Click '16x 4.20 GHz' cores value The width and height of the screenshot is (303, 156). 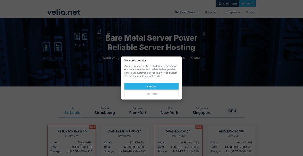pyautogui.click(x=137, y=142)
